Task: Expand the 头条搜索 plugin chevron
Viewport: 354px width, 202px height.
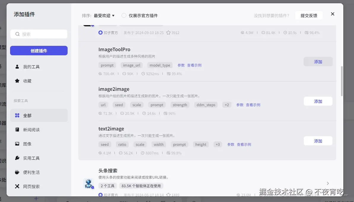Action: pyautogui.click(x=328, y=183)
